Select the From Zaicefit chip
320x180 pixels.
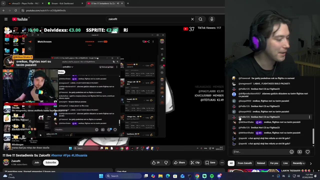pos(245,163)
